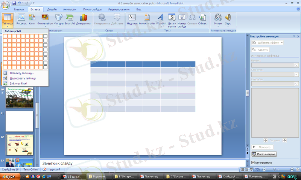The width and height of the screenshot is (301, 180).
Task: Insert a Диаграмма (Chart)
Action: pos(84,19)
